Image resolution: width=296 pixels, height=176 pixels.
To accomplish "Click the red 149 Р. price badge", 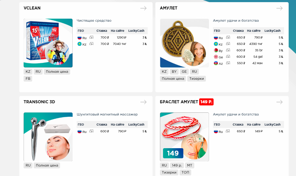I will click(x=206, y=102).
